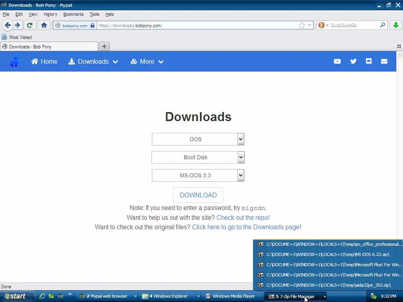The image size is (403, 302).
Task: Expand the More navbar menu
Action: [147, 62]
